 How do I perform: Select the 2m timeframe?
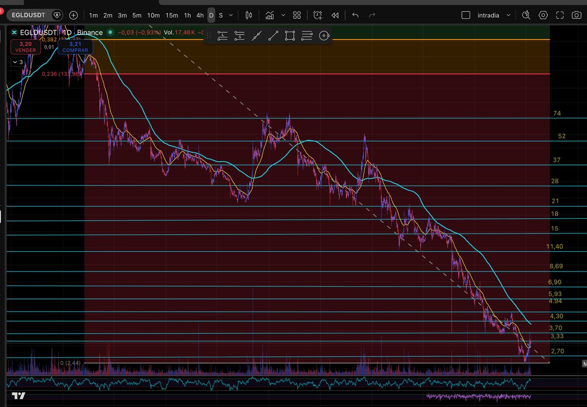(108, 15)
